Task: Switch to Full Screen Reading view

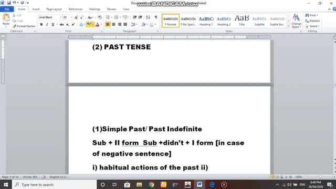Action: (x=277, y=177)
